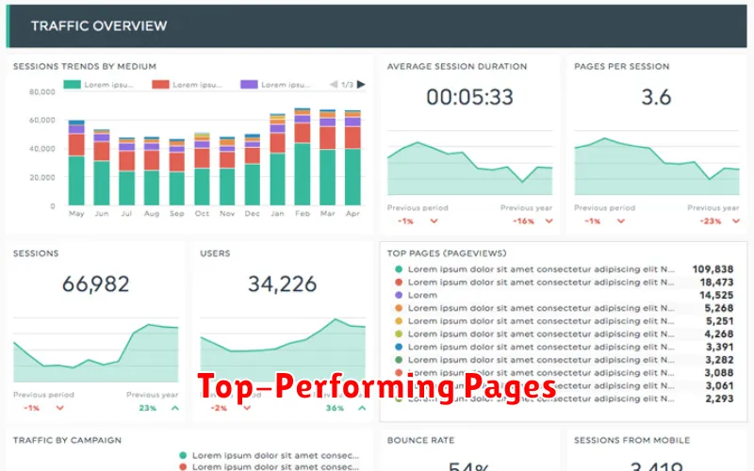Open the short 'Lorem' page with 14,525 views
The image size is (754, 471).
coord(422,295)
